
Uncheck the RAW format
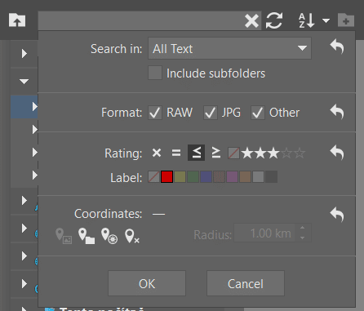[155, 113]
